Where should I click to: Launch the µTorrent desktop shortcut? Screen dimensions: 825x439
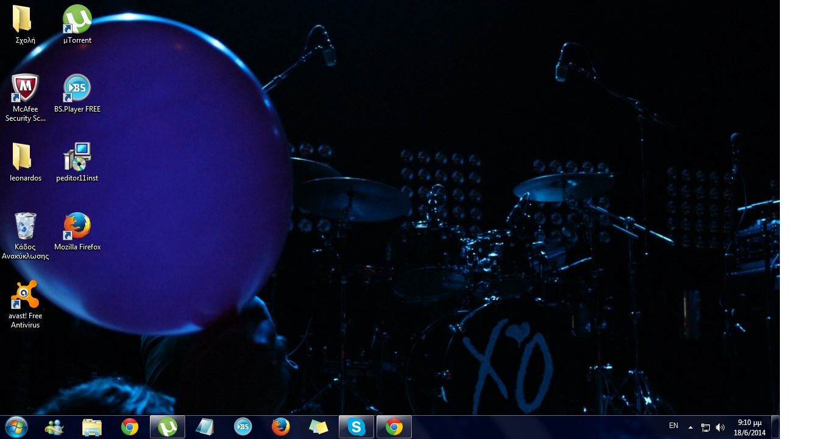point(77,25)
